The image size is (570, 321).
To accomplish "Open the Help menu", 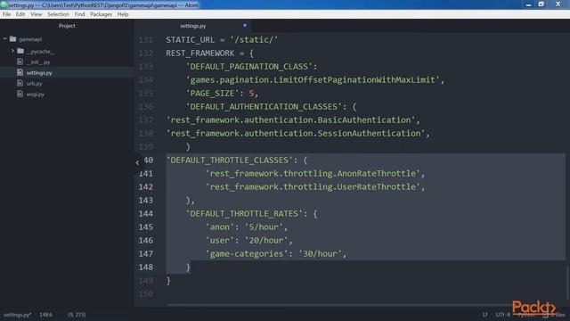I will [x=123, y=14].
